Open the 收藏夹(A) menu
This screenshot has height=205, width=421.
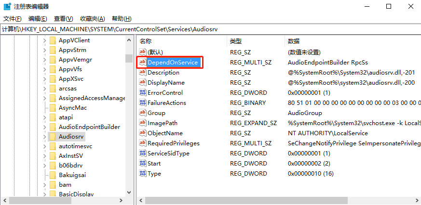pos(92,19)
